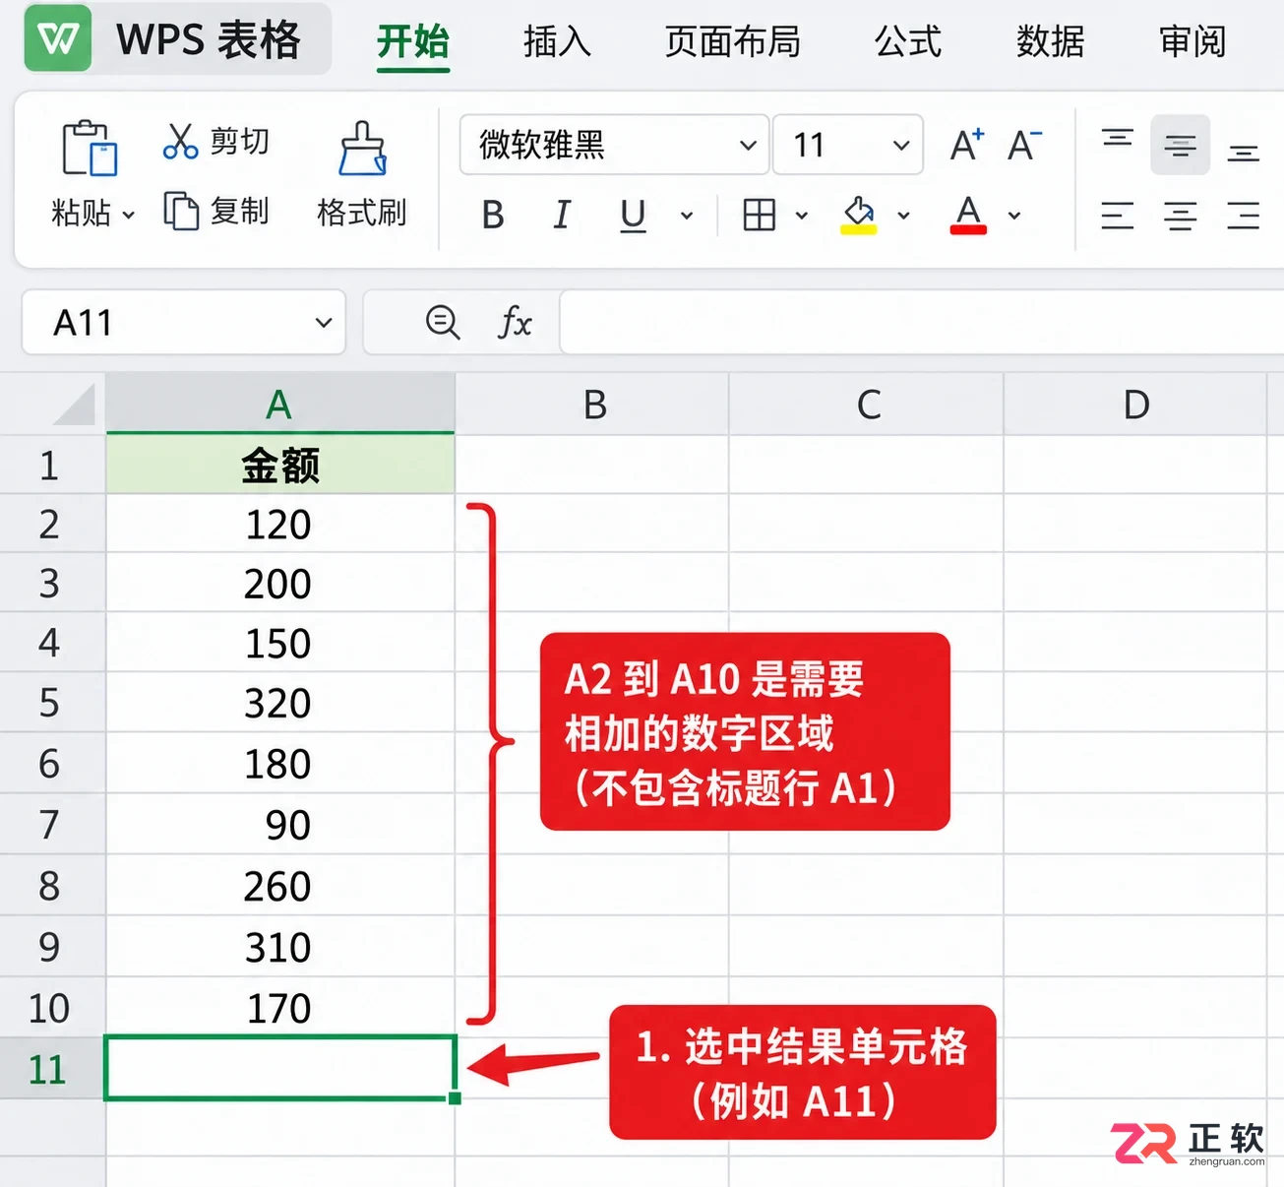The image size is (1284, 1187).
Task: Click the Copy icon
Action: pos(181,211)
